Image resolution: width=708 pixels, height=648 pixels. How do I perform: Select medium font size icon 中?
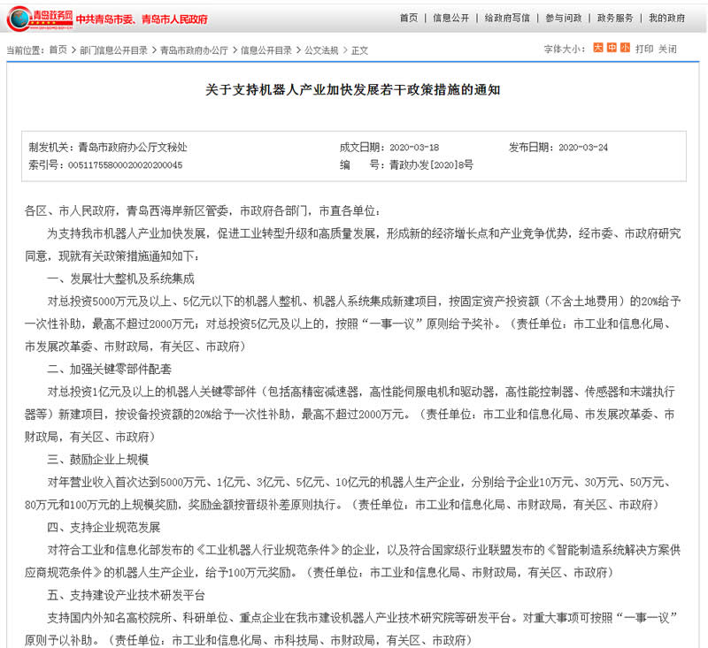pos(612,49)
